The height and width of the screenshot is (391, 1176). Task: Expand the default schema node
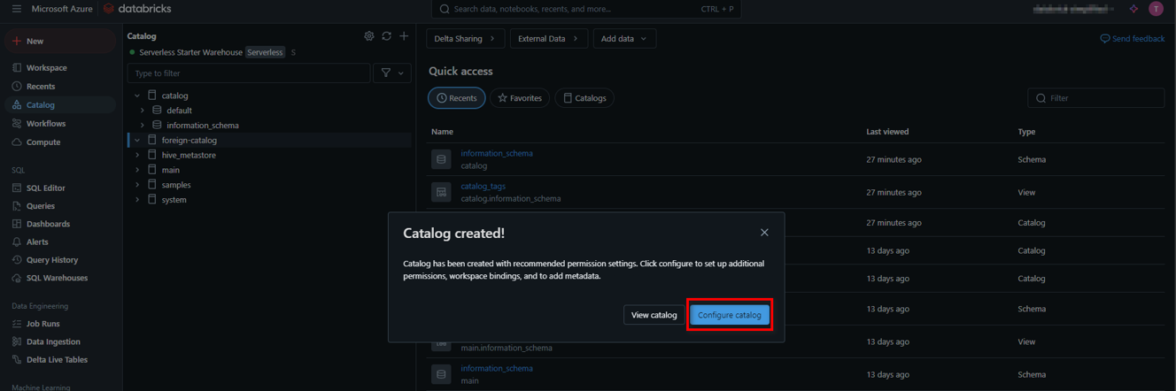(143, 111)
